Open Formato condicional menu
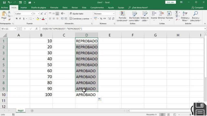The image size is (207, 116). [x=122, y=16]
